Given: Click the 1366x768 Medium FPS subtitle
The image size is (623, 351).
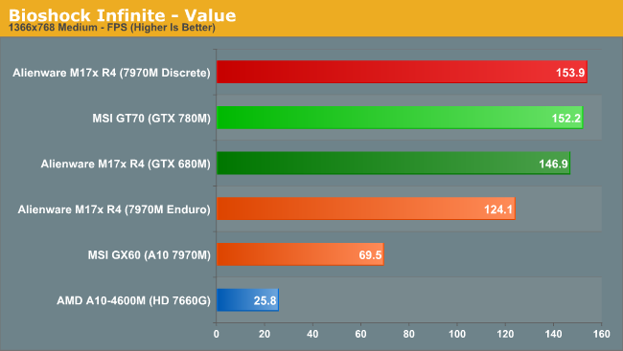Looking at the screenshot, I should tap(112, 28).
